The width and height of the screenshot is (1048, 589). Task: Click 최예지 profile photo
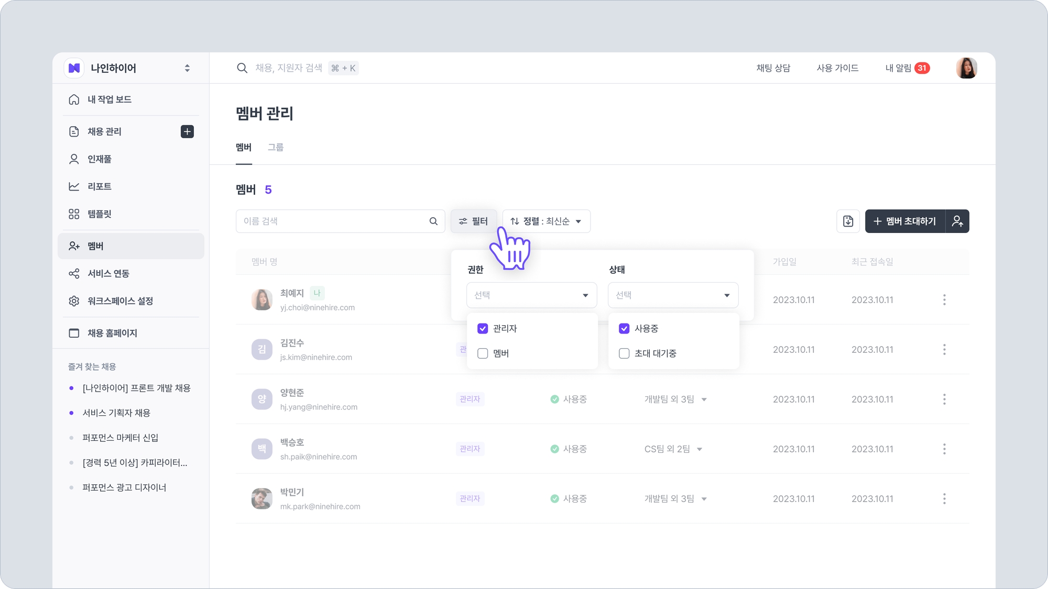262,300
